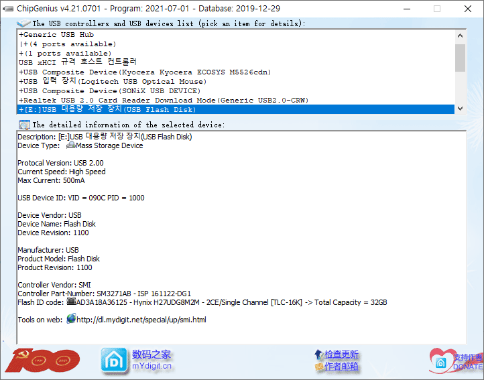Click the Device Name: Flash Disk line
Image resolution: width=484 pixels, height=380 pixels.
coord(56,224)
